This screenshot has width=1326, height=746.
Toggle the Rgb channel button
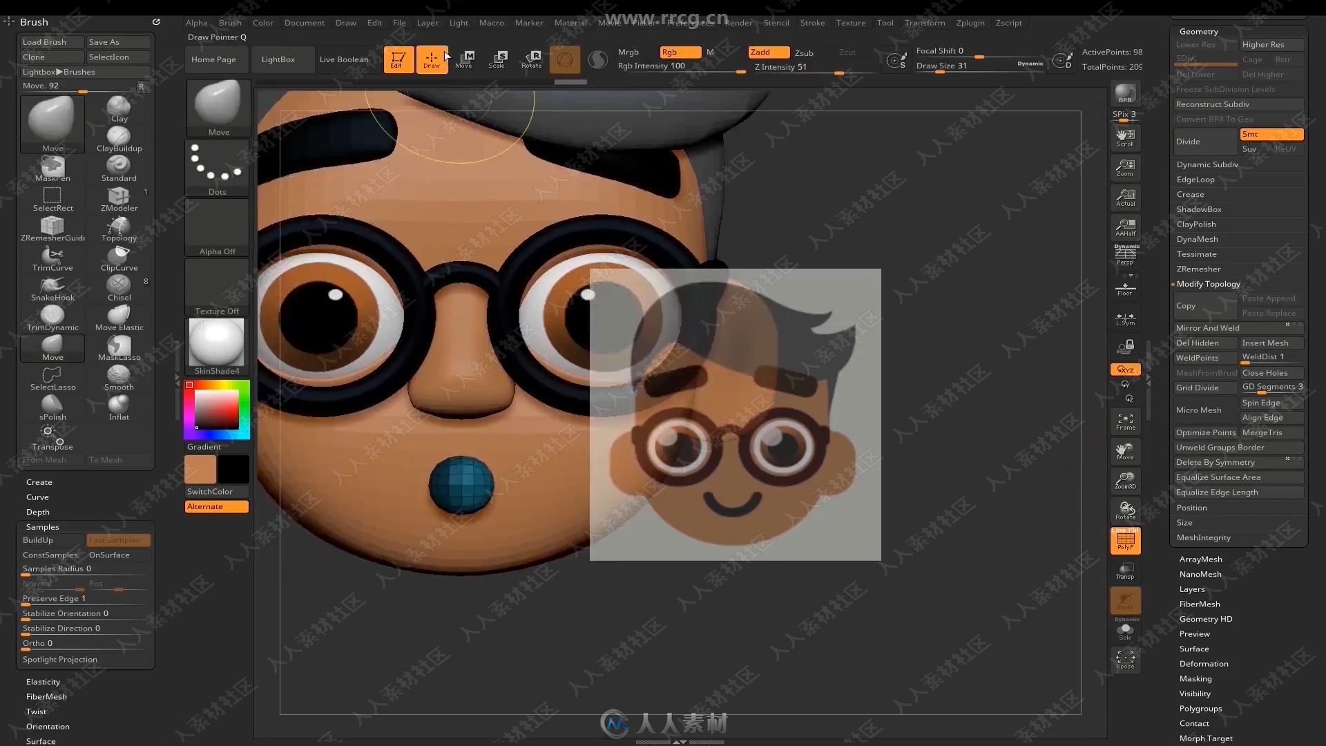680,52
